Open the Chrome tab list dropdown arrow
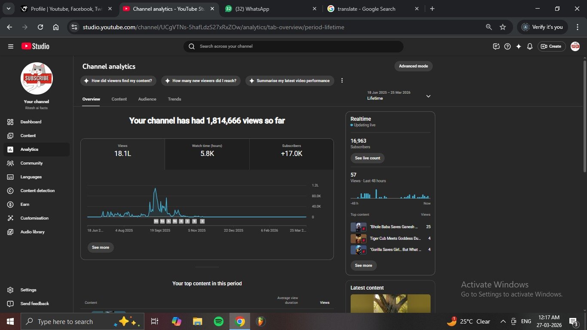 [x=8, y=9]
